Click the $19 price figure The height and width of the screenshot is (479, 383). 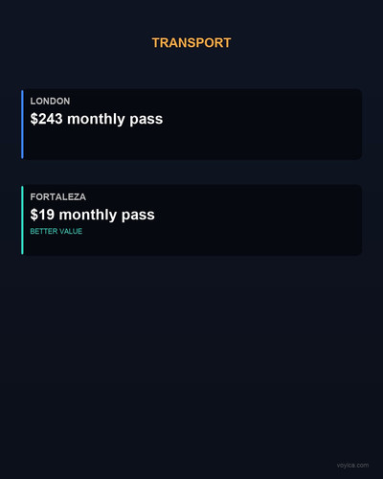tap(42, 215)
